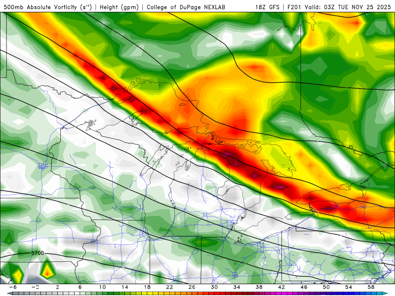Click the "18" color scale value
Image resolution: width=395 pixels, height=296 pixels.
147,287
